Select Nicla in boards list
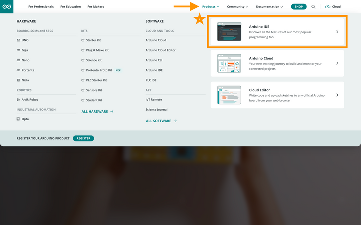 pyautogui.click(x=25, y=80)
